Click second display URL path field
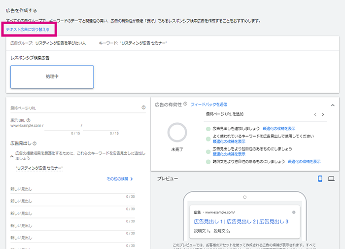This screenshot has height=249, width=345. coord(101,127)
